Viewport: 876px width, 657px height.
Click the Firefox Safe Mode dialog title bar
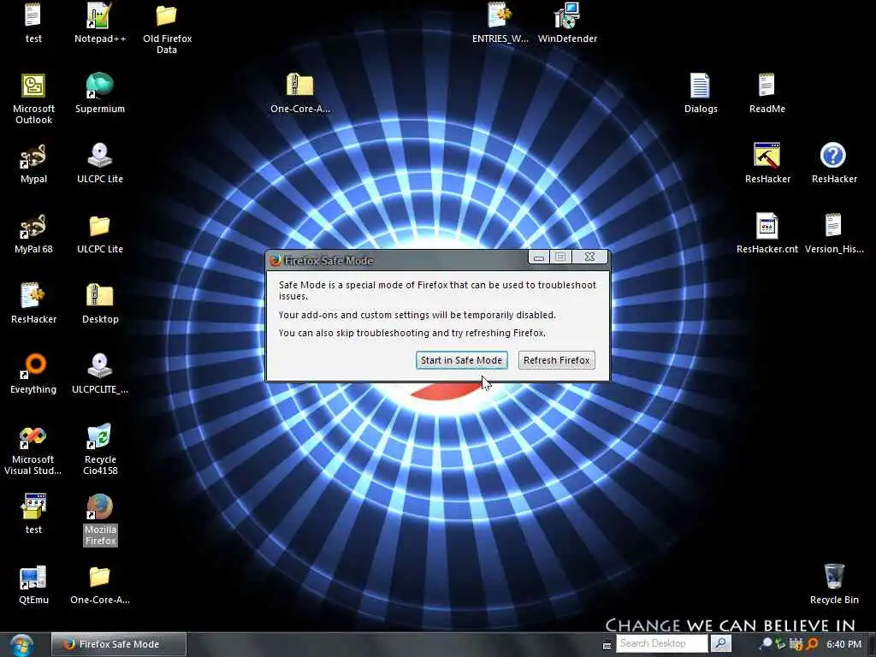(x=397, y=260)
